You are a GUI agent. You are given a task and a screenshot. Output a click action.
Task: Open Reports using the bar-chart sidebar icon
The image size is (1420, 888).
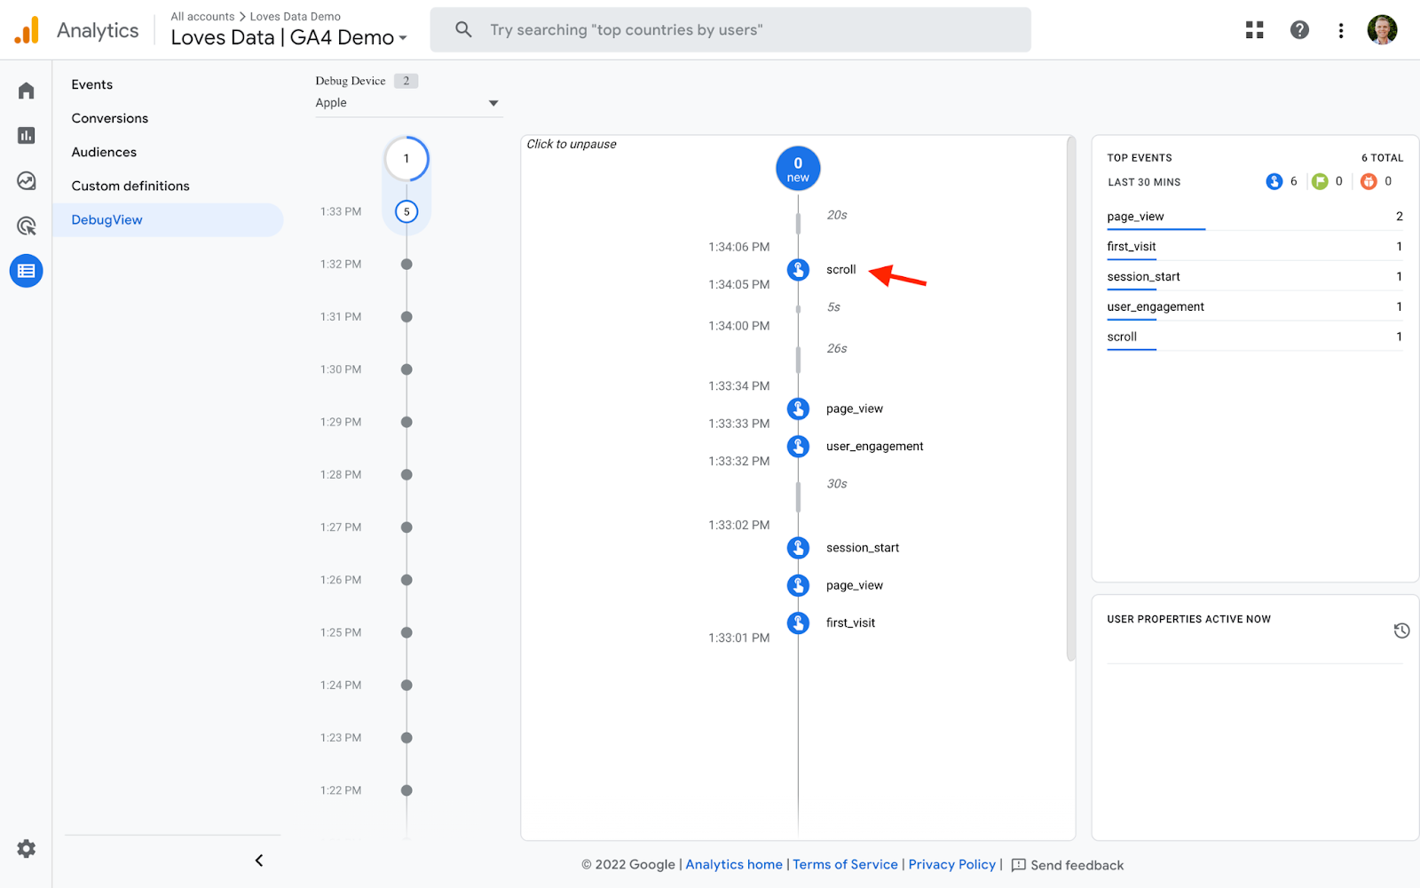[26, 135]
